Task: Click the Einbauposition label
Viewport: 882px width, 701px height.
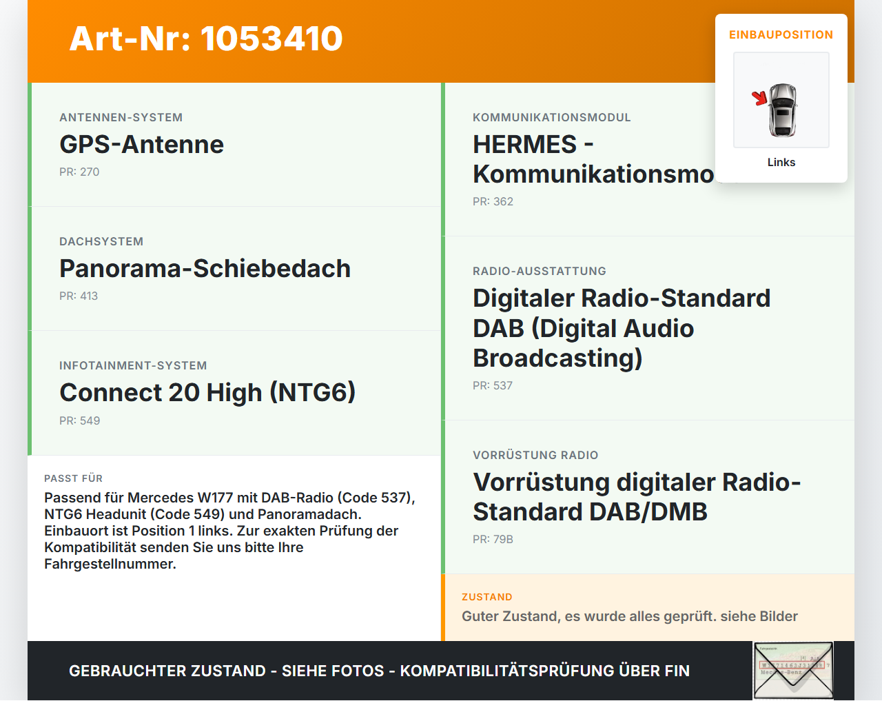Action: pyautogui.click(x=781, y=34)
